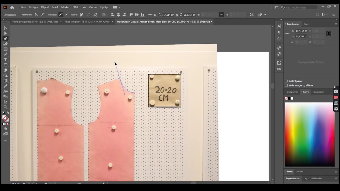Switch to the Farveprøver tab
The height and width of the screenshot is (191, 340).
[x=292, y=92]
